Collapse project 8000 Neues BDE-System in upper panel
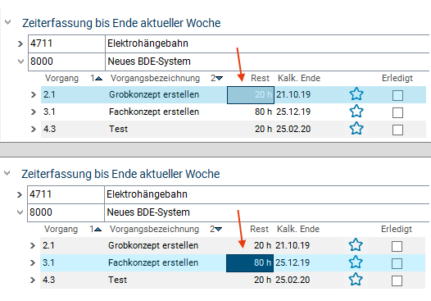Screen dimensions: 431x301 20,62
